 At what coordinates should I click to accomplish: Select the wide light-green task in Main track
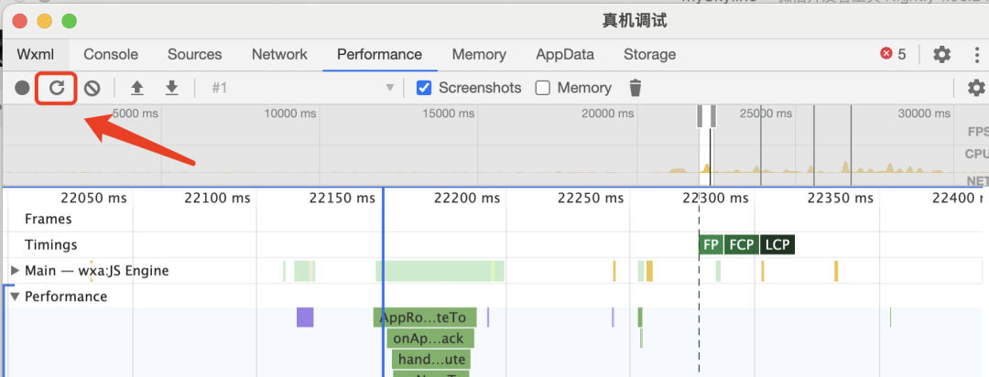[x=440, y=271]
